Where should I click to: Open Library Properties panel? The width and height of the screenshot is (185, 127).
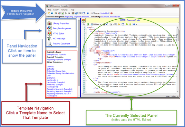pyautogui.click(x=58, y=24)
